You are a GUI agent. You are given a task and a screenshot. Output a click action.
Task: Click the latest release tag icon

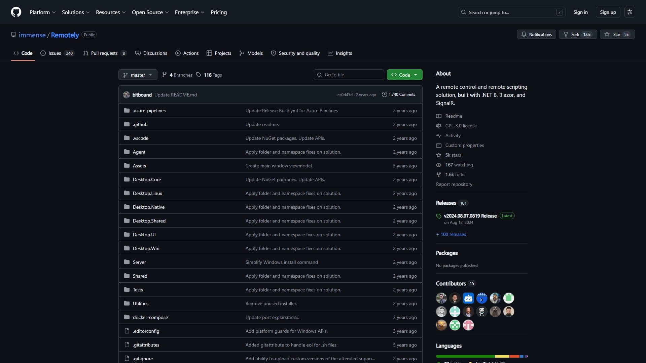(439, 216)
